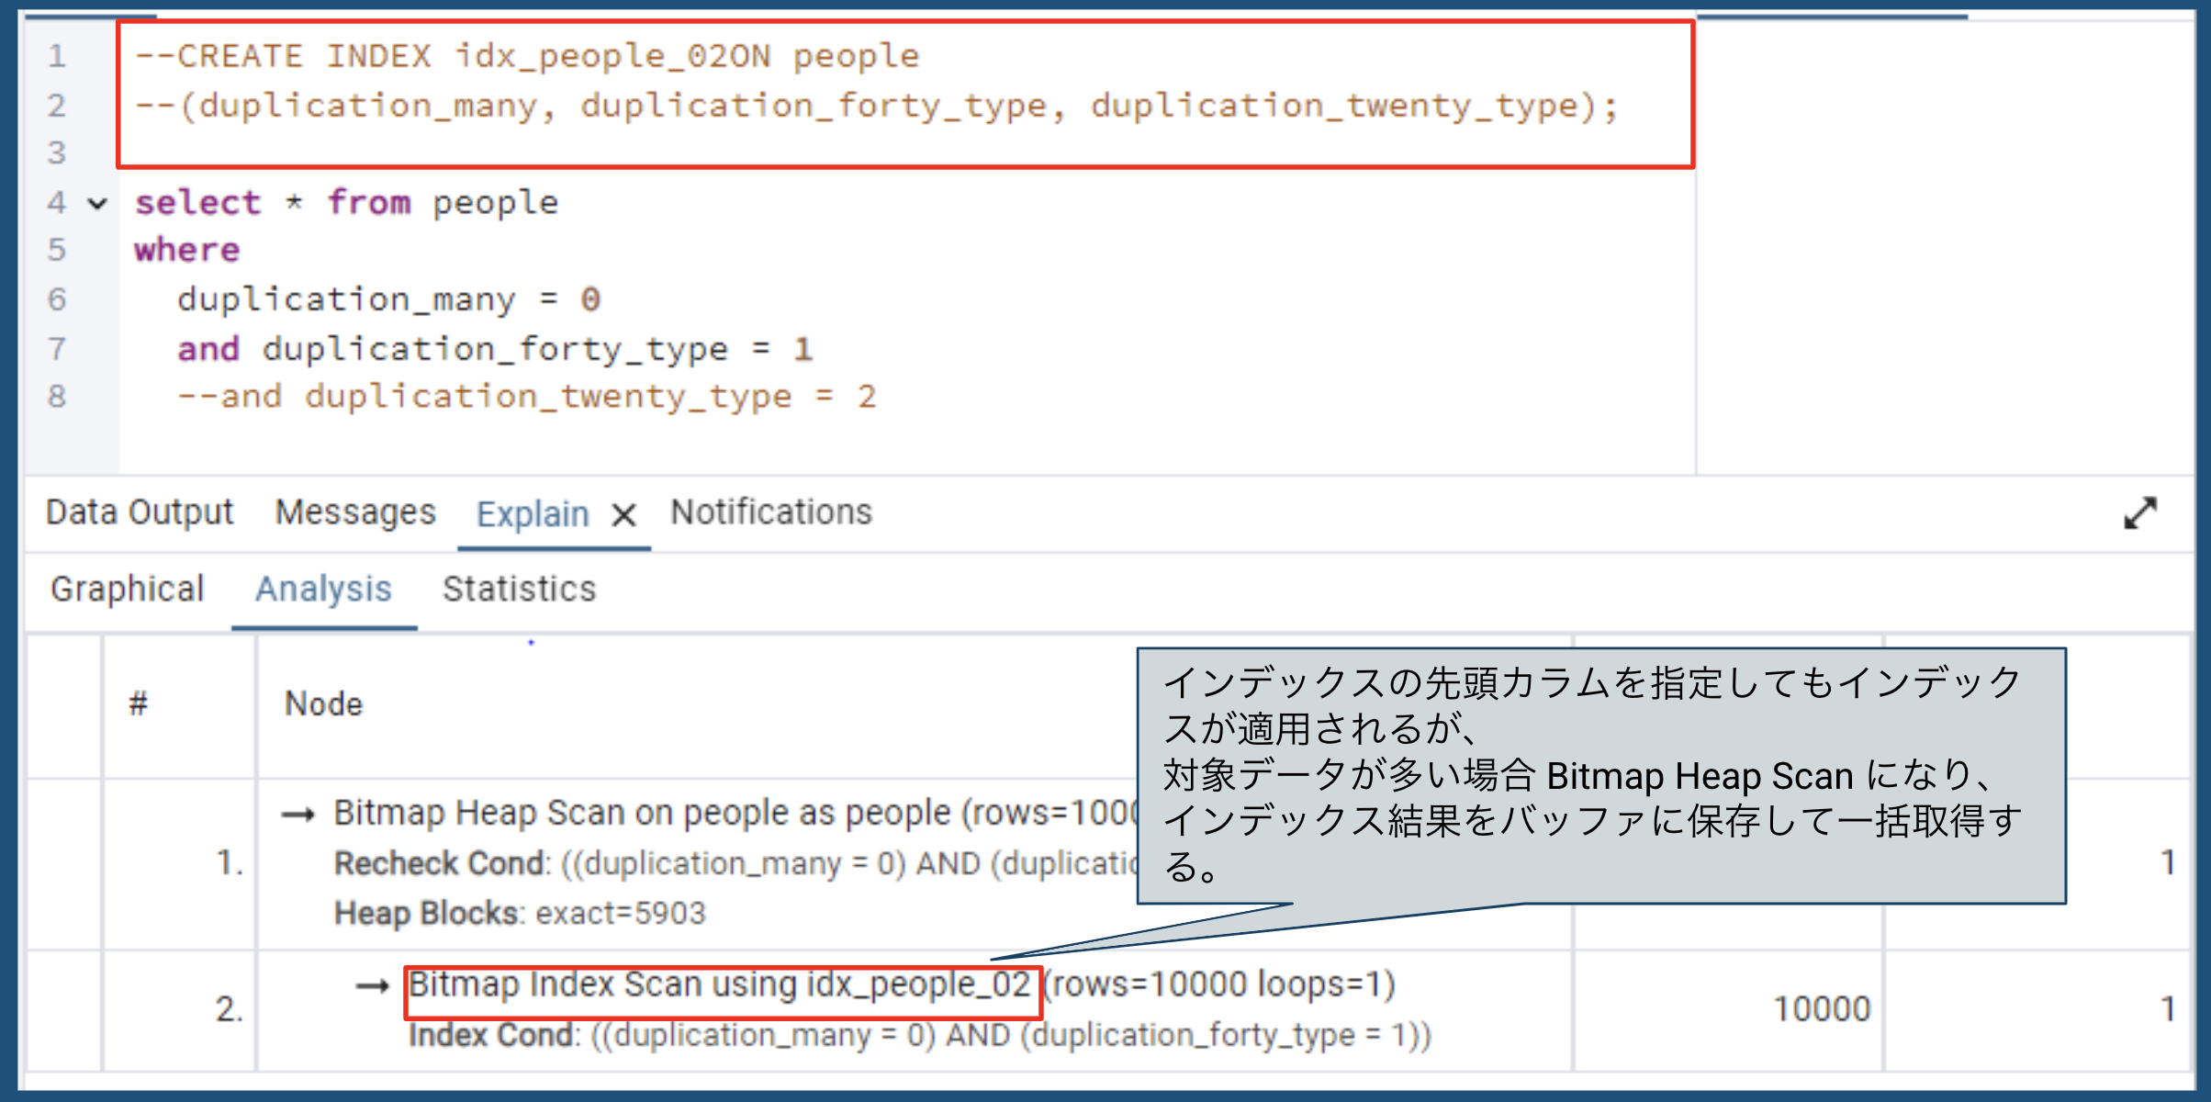This screenshot has height=1102, width=2211.
Task: Click line number 1 in the editor gutter
Action: tap(57, 55)
